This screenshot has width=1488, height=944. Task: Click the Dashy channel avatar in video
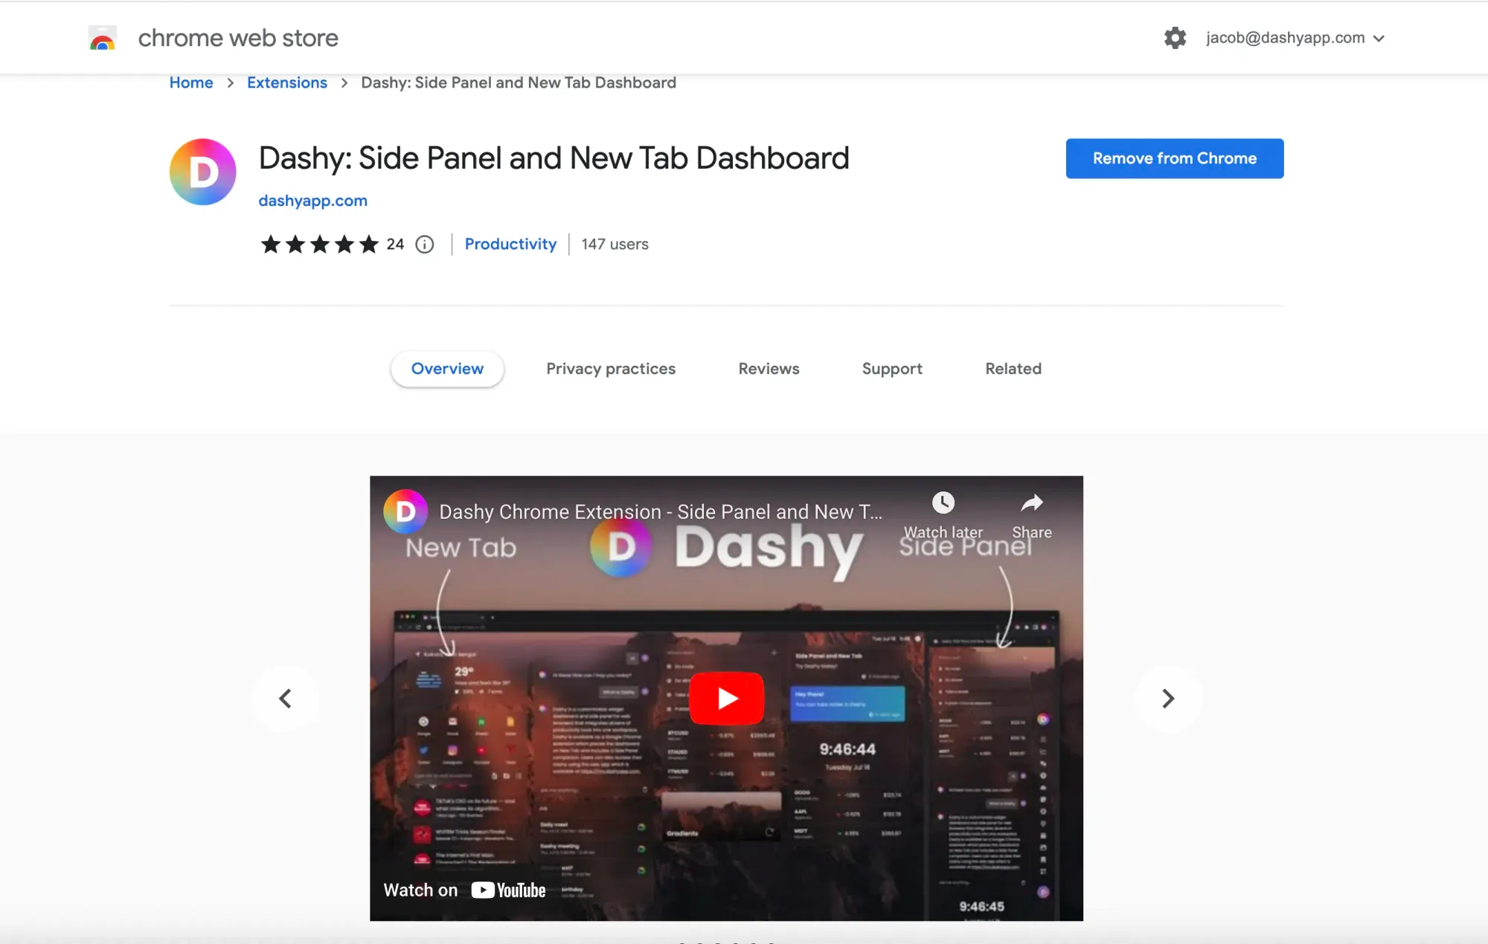point(405,511)
